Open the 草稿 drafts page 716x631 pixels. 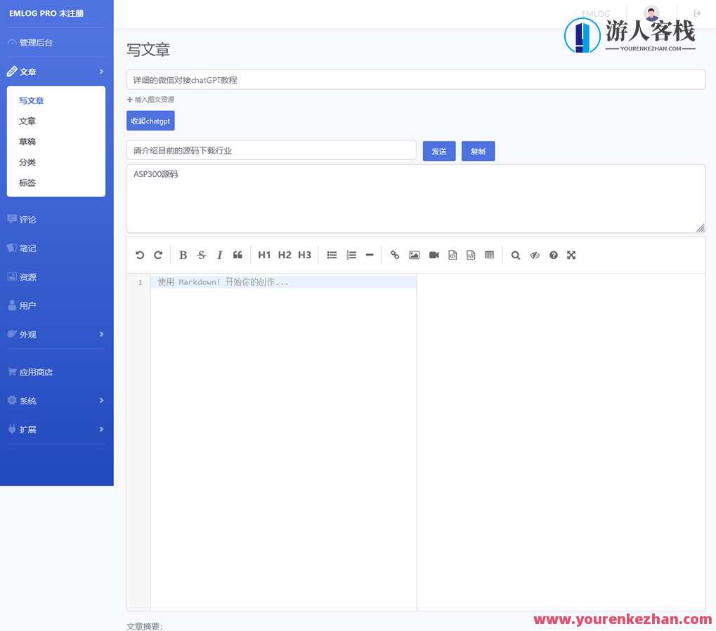tap(27, 141)
